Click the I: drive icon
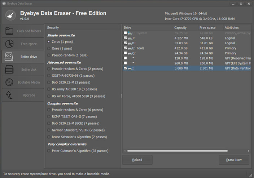The height and width of the screenshot is (178, 254). coord(130,68)
